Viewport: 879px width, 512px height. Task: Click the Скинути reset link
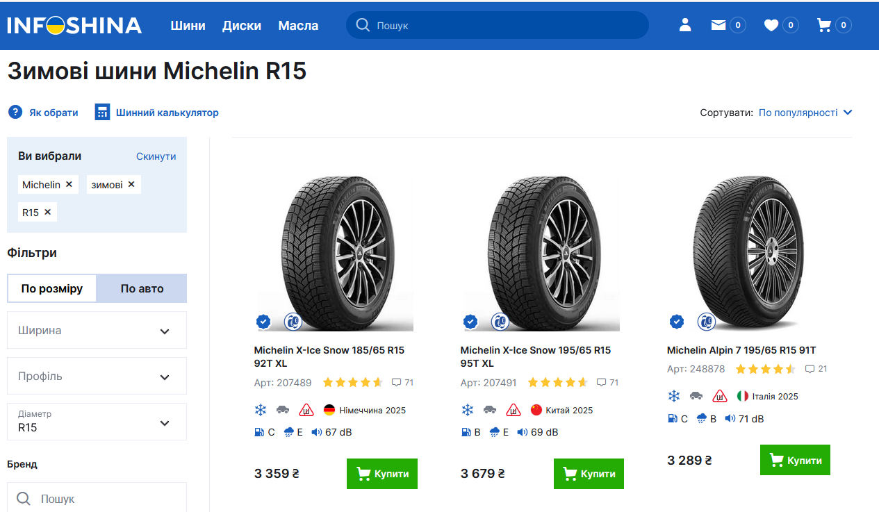coord(156,156)
